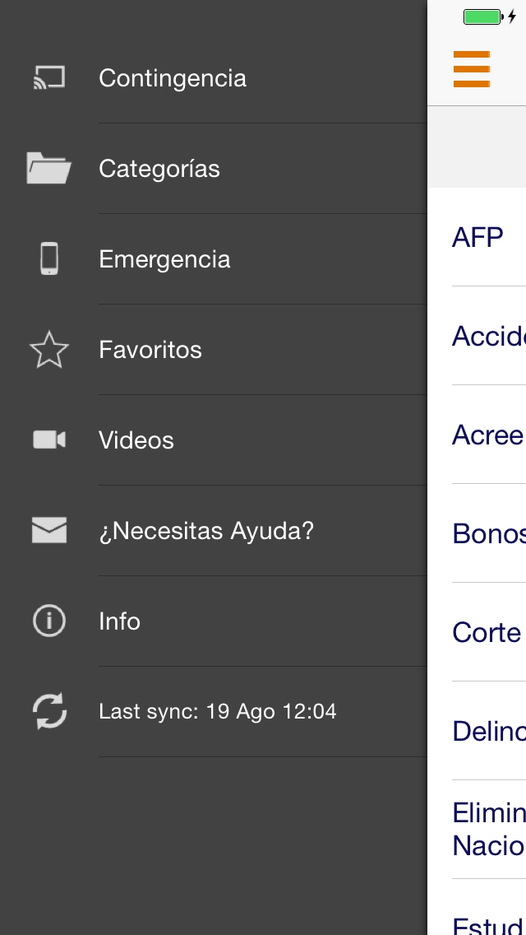Select the Favoritos star icon
The width and height of the screenshot is (526, 935).
point(49,349)
